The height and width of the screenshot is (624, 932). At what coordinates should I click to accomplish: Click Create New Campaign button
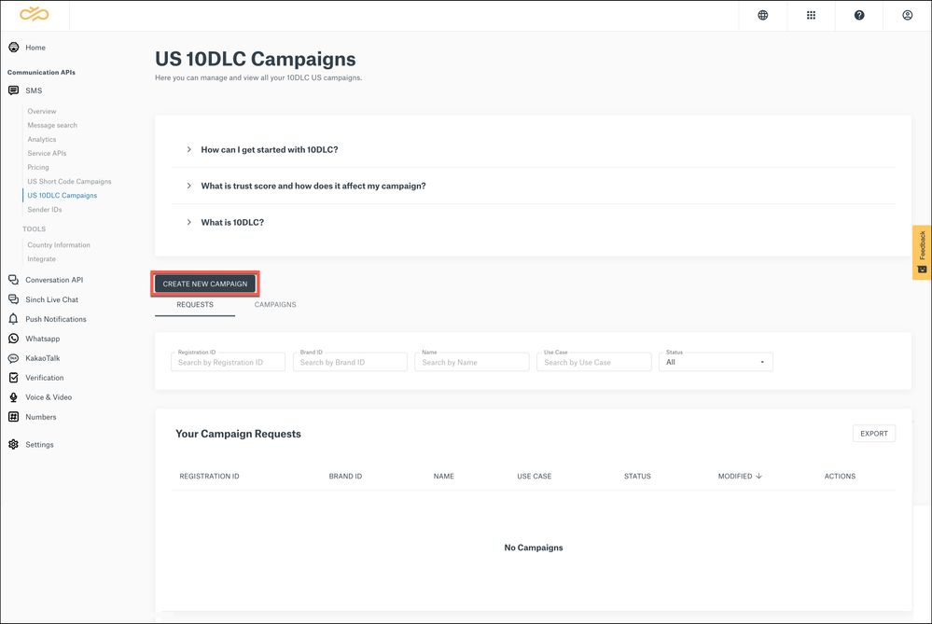(205, 284)
